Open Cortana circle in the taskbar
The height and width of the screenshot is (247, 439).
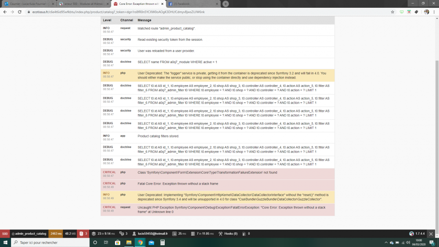point(95,243)
